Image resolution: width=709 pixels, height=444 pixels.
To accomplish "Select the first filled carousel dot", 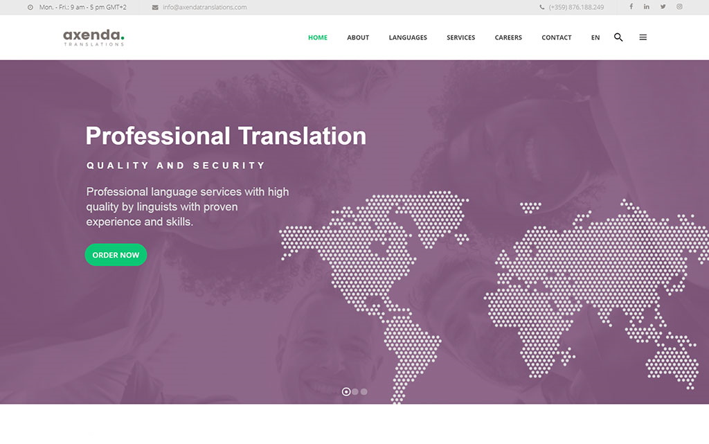I will [x=345, y=391].
